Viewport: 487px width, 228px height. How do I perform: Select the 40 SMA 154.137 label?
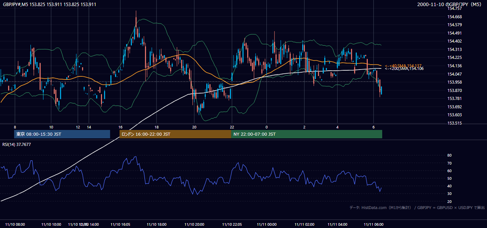[403, 66]
